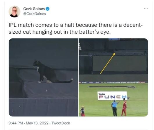Click the fielder in the dark jersey

[83, 111]
